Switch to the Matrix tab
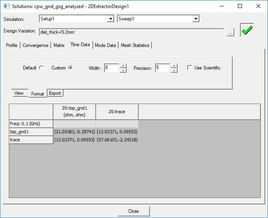 point(59,45)
